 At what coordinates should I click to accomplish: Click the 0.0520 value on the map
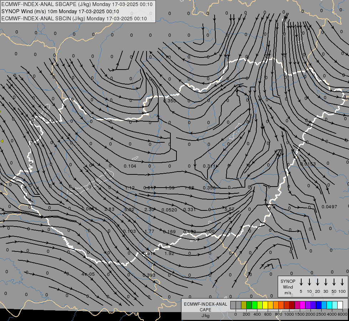coord(169,210)
